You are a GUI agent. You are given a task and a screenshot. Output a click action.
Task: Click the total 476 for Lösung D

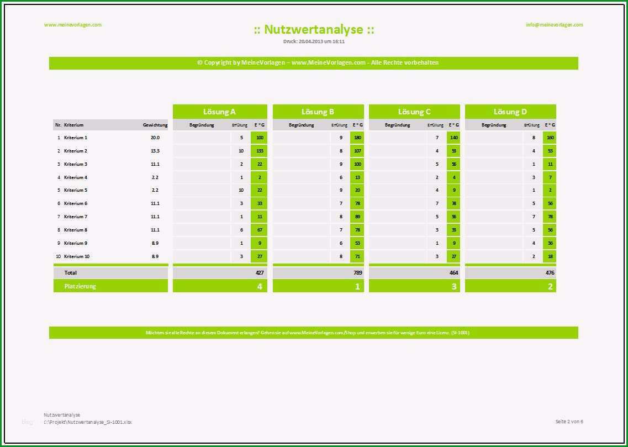coord(550,273)
